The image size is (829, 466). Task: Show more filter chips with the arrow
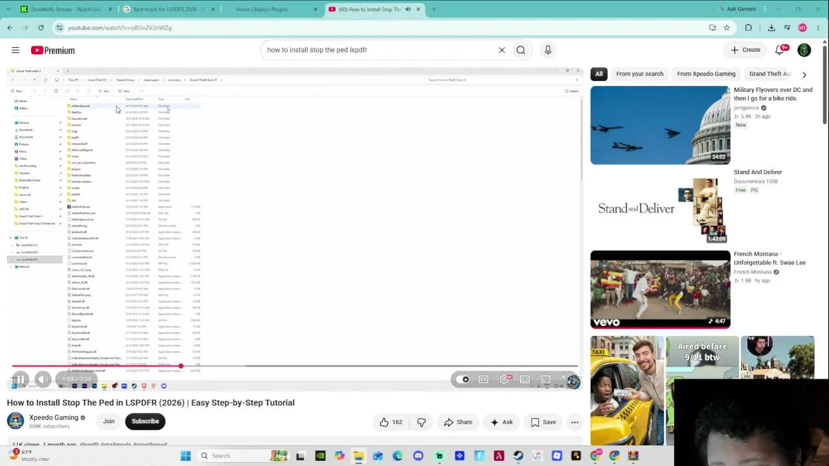[x=804, y=74]
